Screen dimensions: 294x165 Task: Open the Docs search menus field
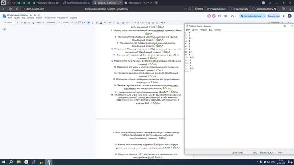9,22
